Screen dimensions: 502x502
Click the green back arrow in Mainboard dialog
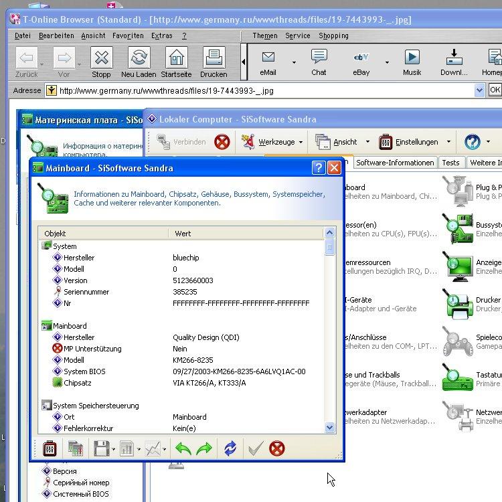pos(183,449)
